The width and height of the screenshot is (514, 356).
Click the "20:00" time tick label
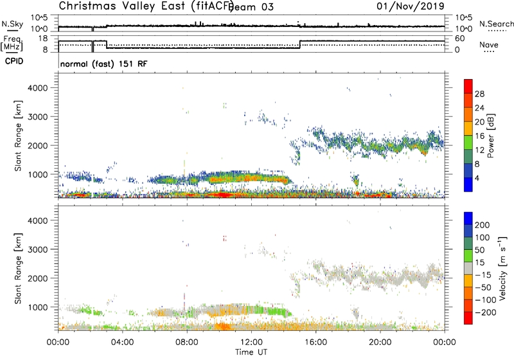(x=380, y=343)
